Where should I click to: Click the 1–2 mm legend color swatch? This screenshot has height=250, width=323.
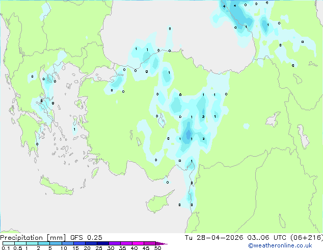click(x=32, y=243)
